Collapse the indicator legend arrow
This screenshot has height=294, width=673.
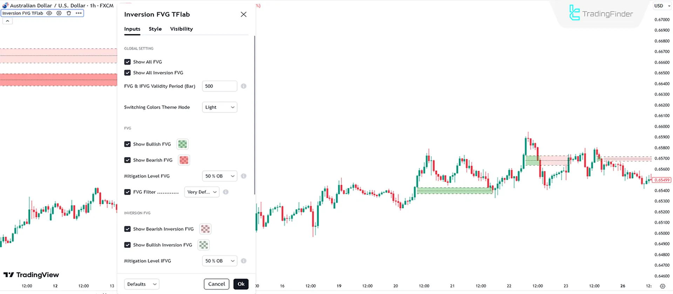(x=7, y=21)
